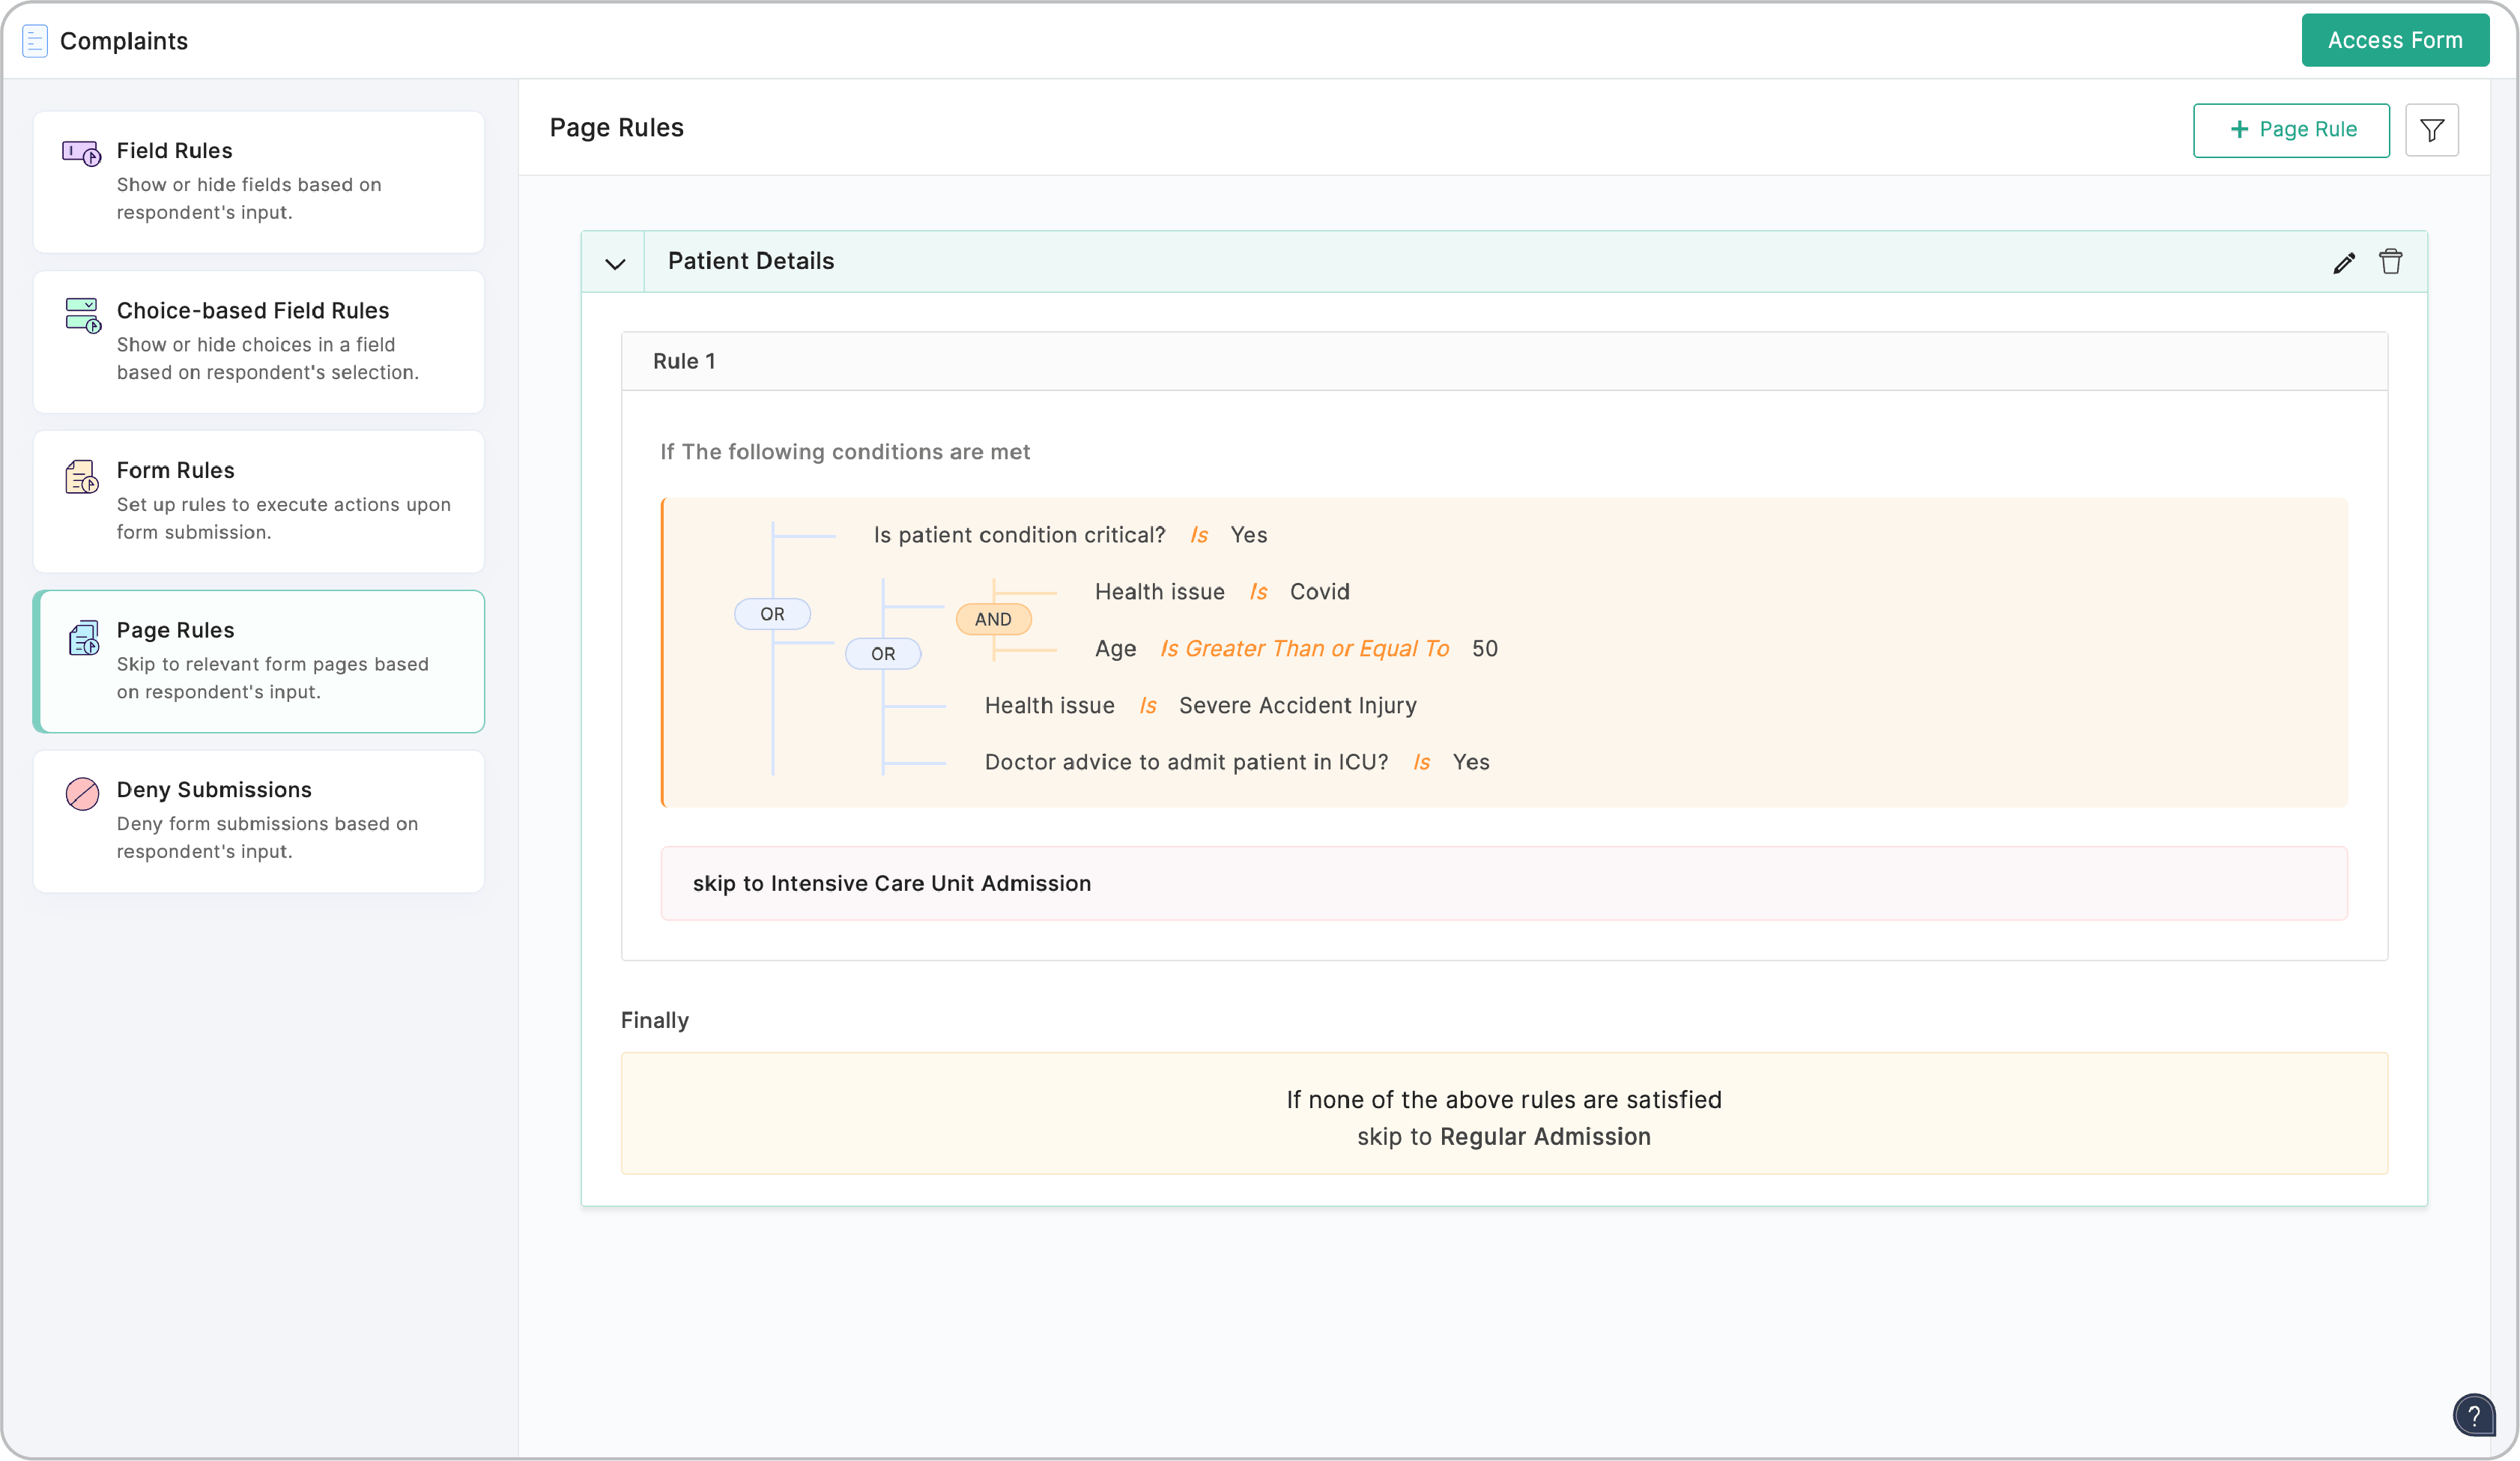Click the outer OR condition badge
2520x1461 pixels.
click(772, 614)
